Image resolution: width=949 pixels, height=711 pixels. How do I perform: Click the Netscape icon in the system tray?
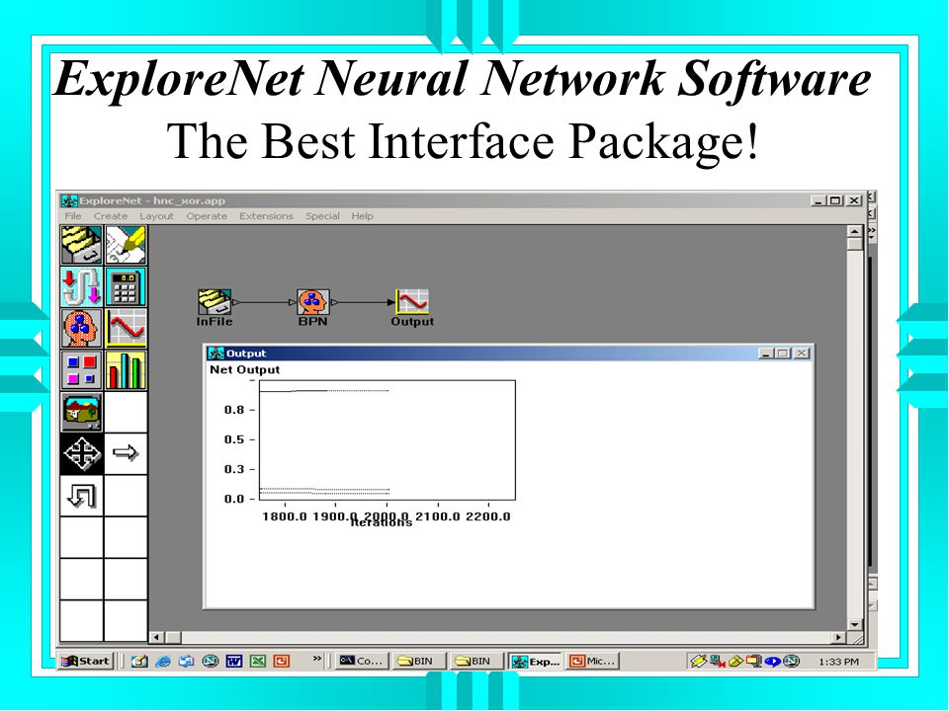click(x=791, y=661)
